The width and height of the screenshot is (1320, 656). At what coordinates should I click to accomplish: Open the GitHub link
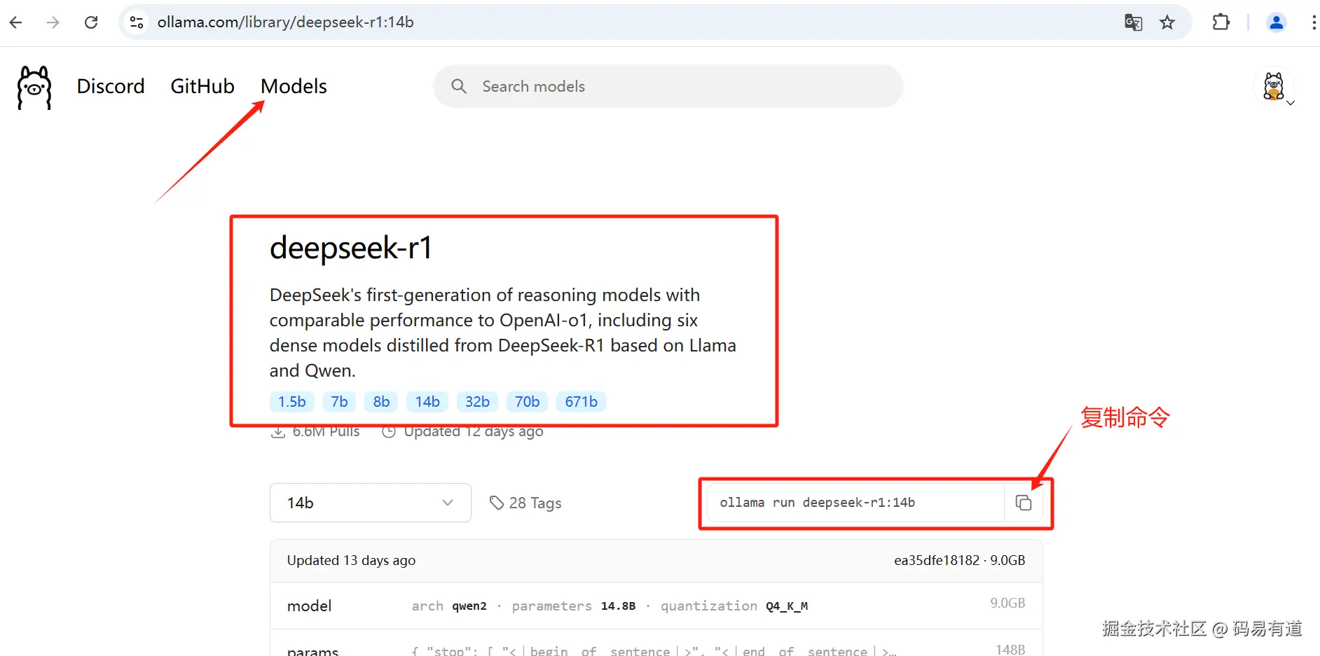tap(202, 86)
